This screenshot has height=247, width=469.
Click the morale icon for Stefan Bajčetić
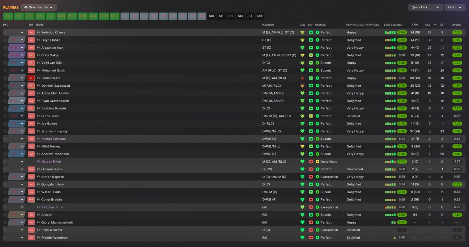[x=317, y=177]
